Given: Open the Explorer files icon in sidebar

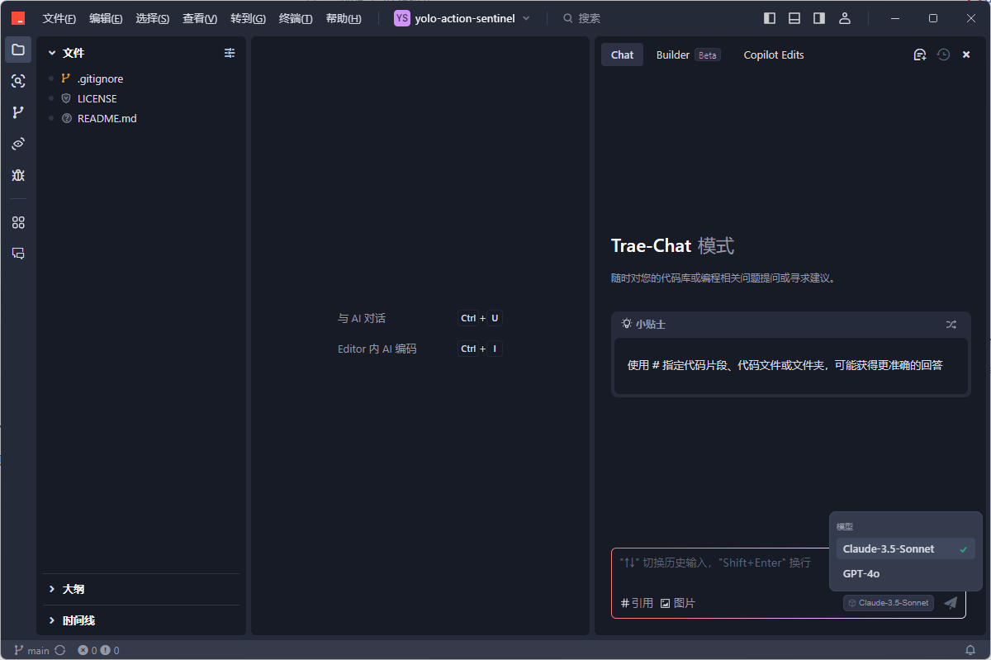Looking at the screenshot, I should click(18, 50).
